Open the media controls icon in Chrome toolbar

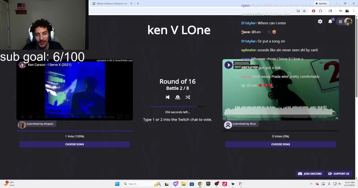(x=340, y=11)
